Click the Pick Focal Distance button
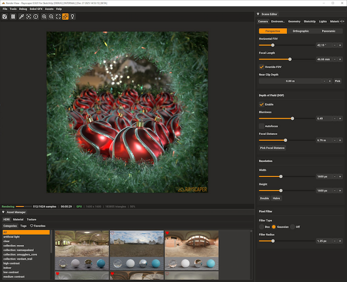Viewport: 347px width, 282px height. click(x=272, y=148)
